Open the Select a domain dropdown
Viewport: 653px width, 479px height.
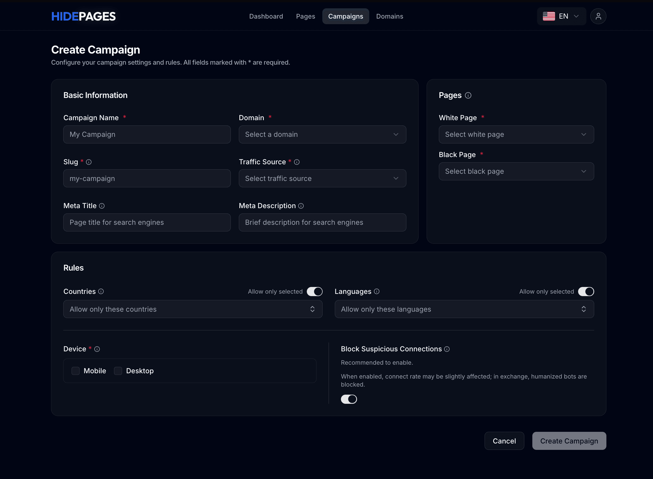click(322, 135)
